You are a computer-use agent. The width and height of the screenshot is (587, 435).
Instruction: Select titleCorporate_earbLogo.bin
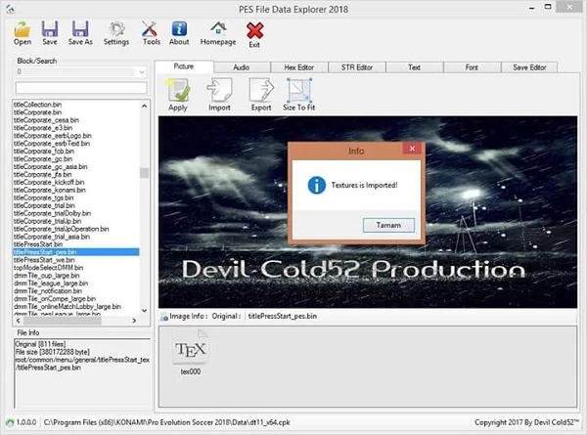click(x=53, y=136)
